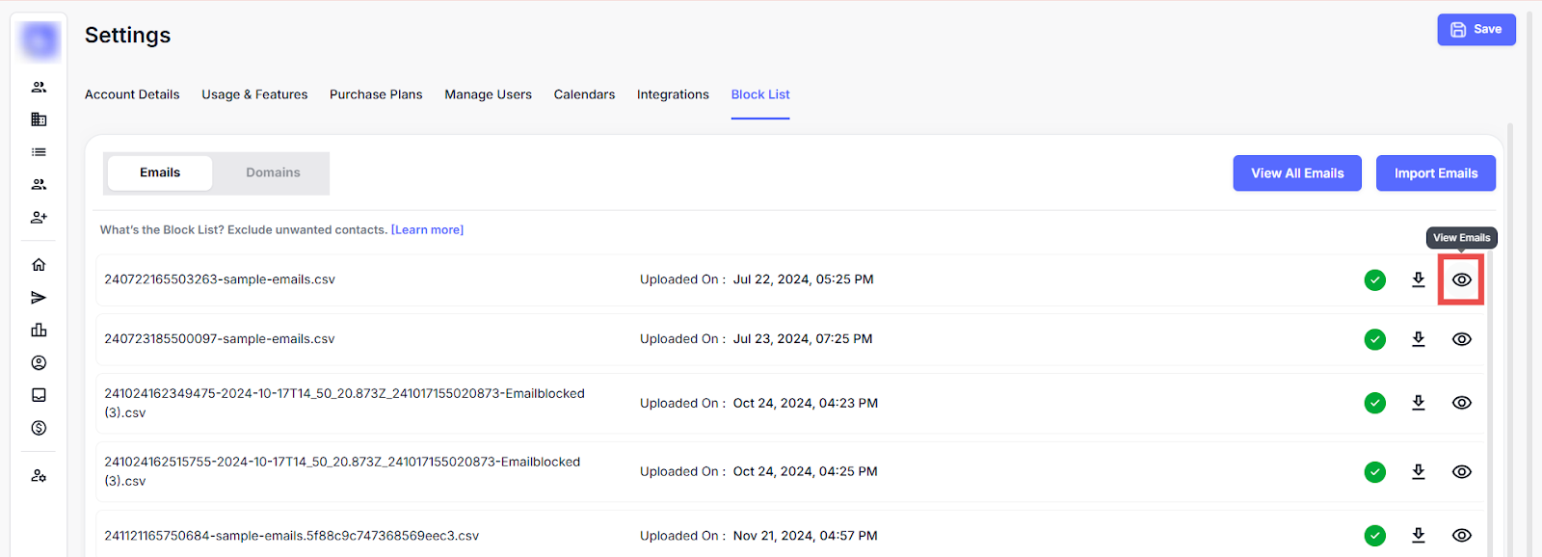1542x557 pixels.
Task: Open the Learn more link
Action: 427,230
